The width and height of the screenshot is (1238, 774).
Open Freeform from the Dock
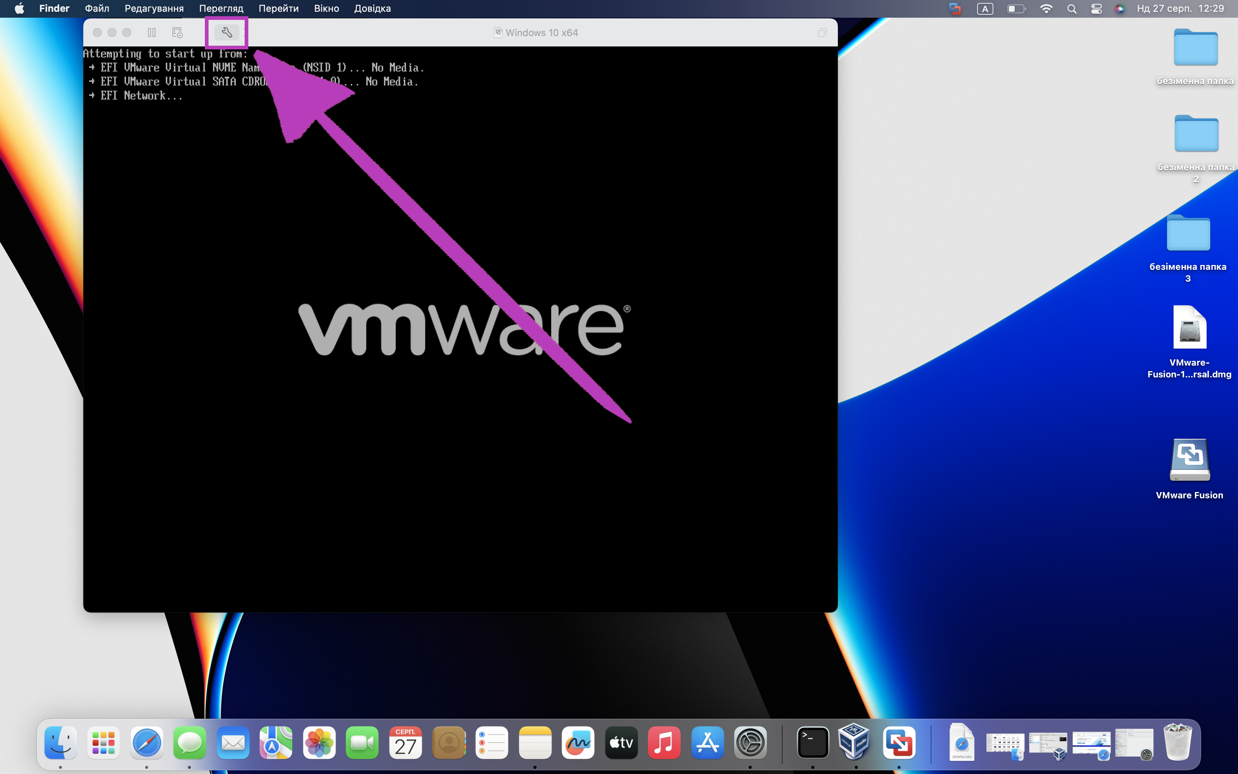tap(578, 742)
